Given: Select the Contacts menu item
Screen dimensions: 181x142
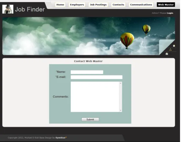Looking at the screenshot, I should coord(118,5).
